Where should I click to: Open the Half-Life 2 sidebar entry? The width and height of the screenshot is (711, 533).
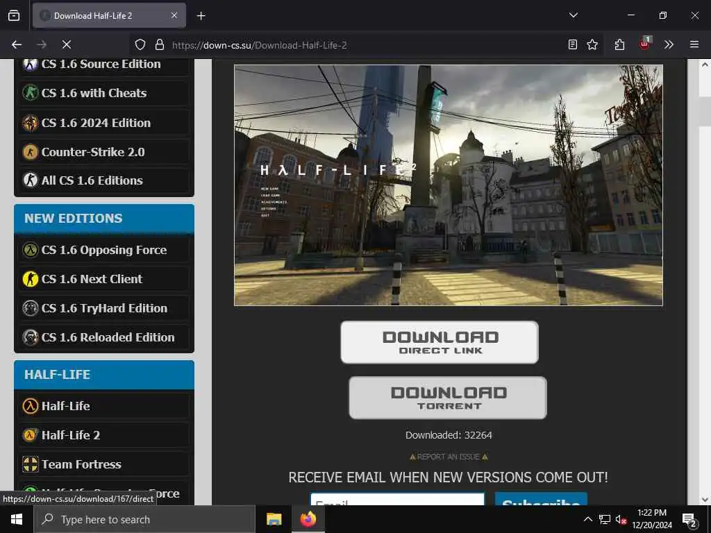pos(104,435)
